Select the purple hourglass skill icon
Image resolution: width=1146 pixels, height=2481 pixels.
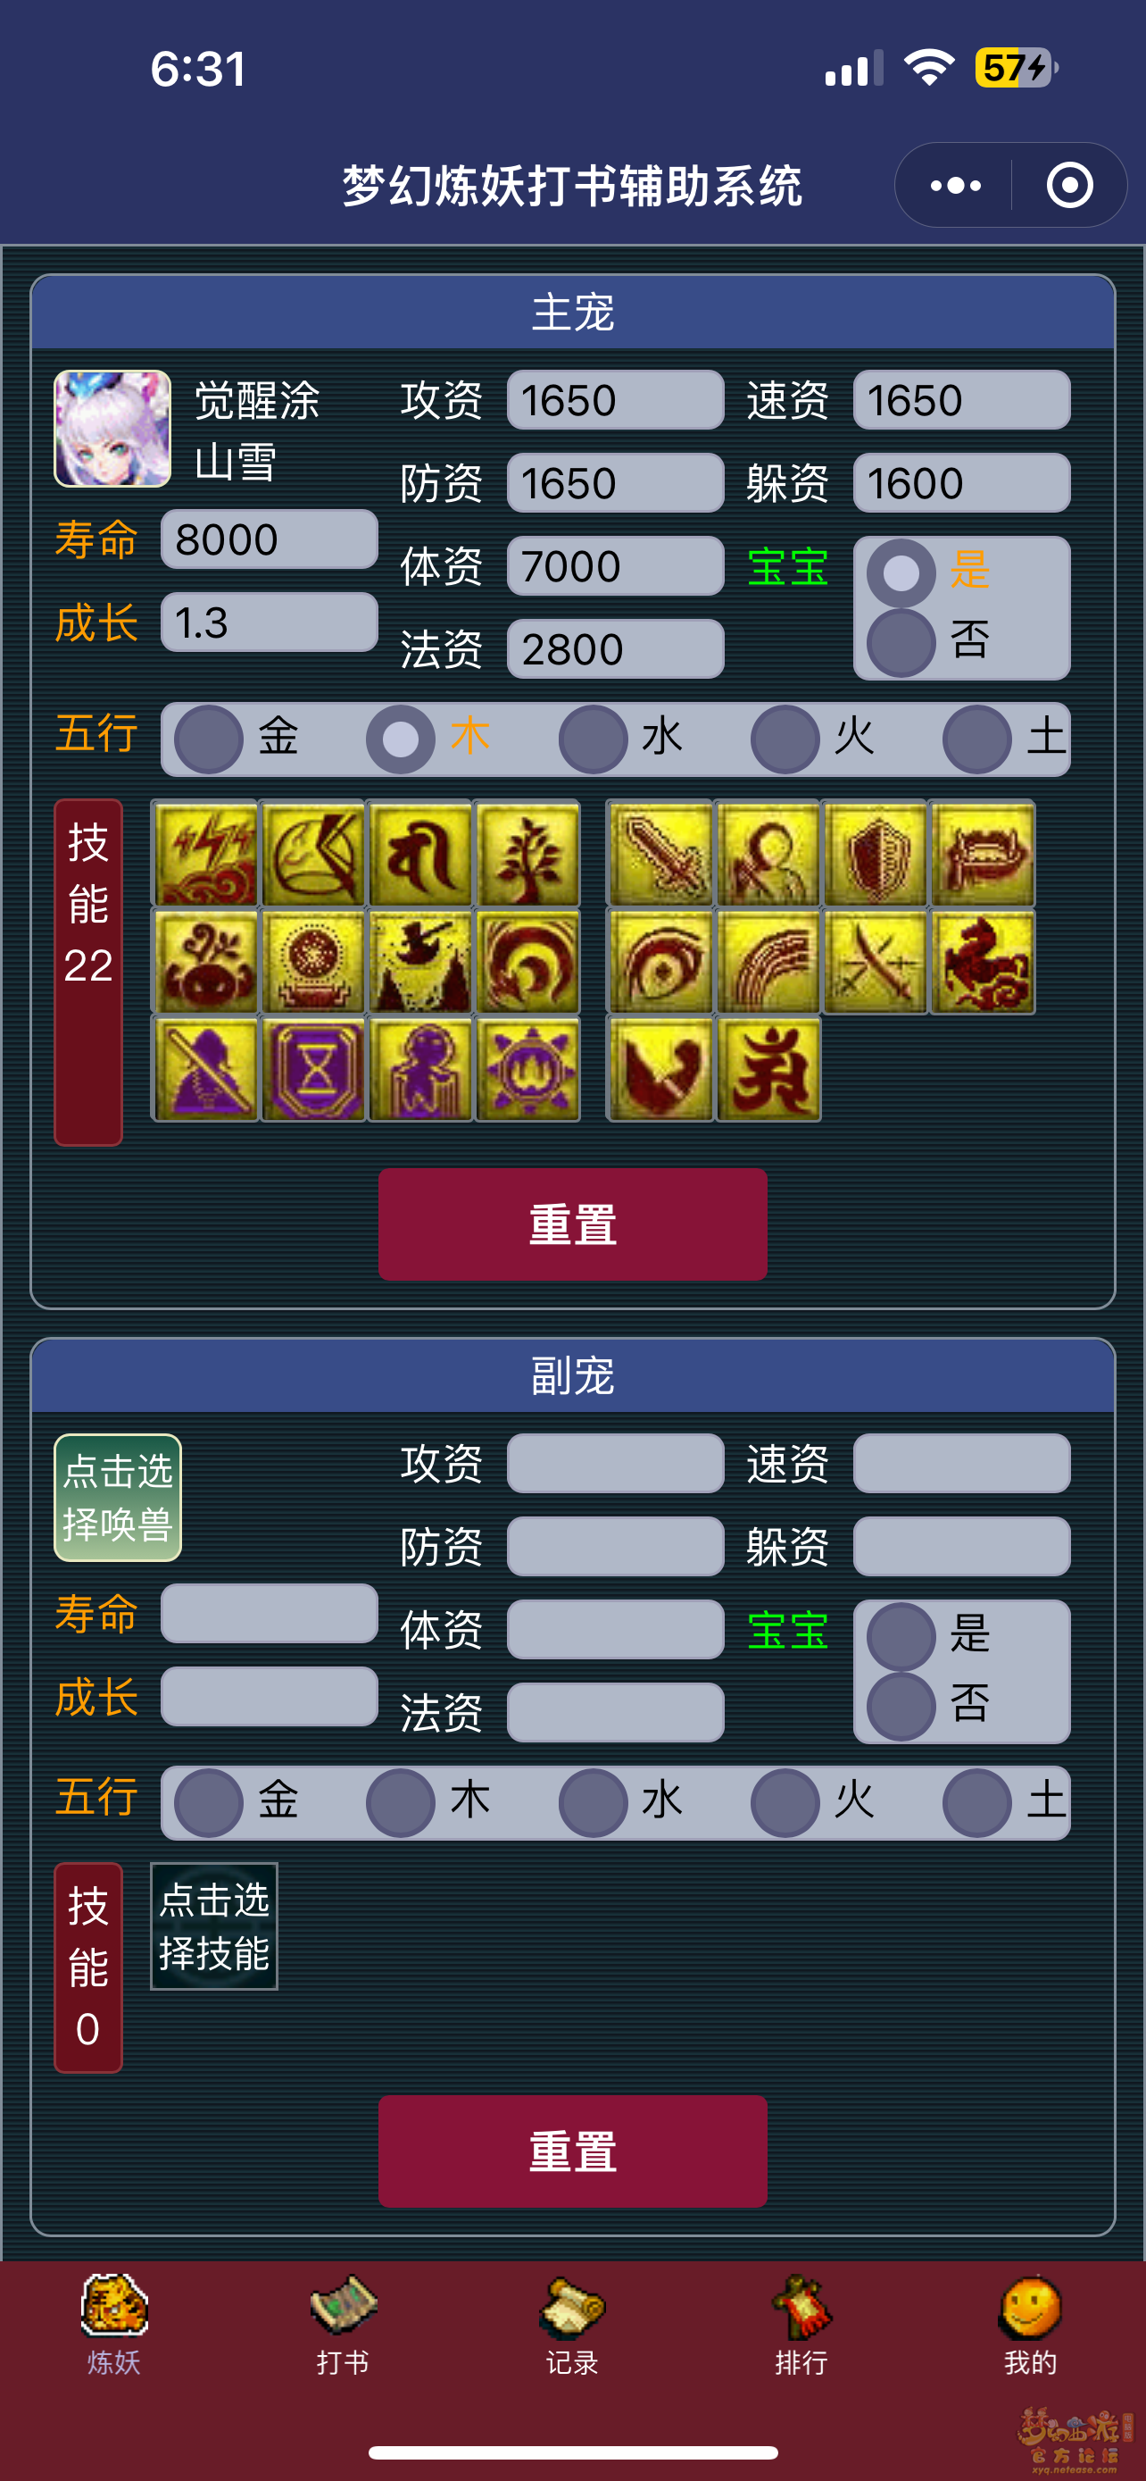click(x=313, y=1069)
